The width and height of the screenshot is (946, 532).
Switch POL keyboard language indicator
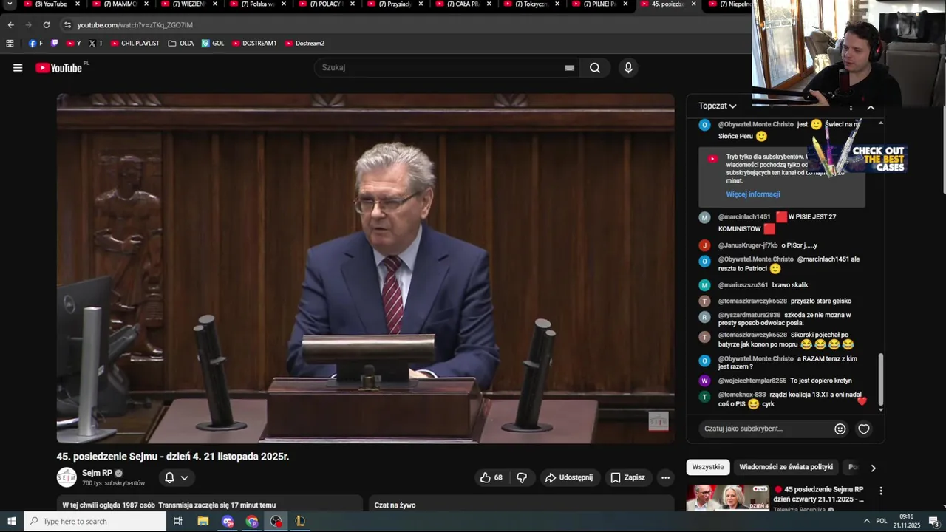click(x=881, y=521)
